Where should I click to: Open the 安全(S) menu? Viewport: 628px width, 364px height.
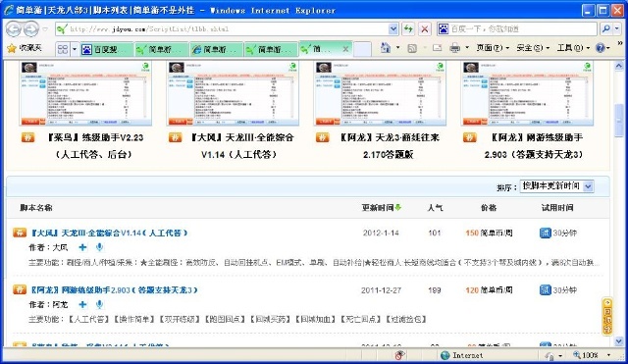533,48
